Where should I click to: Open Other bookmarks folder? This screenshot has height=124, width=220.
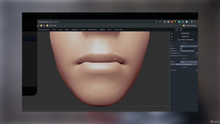[x=190, y=25]
